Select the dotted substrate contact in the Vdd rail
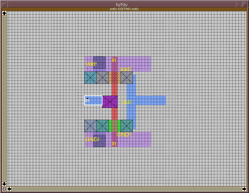 click(x=99, y=62)
